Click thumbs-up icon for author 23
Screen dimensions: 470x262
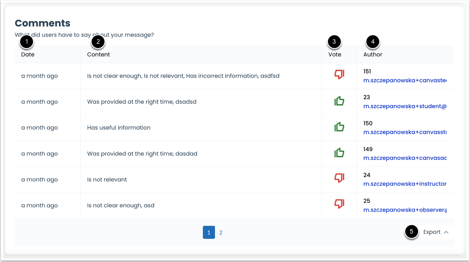click(x=339, y=101)
